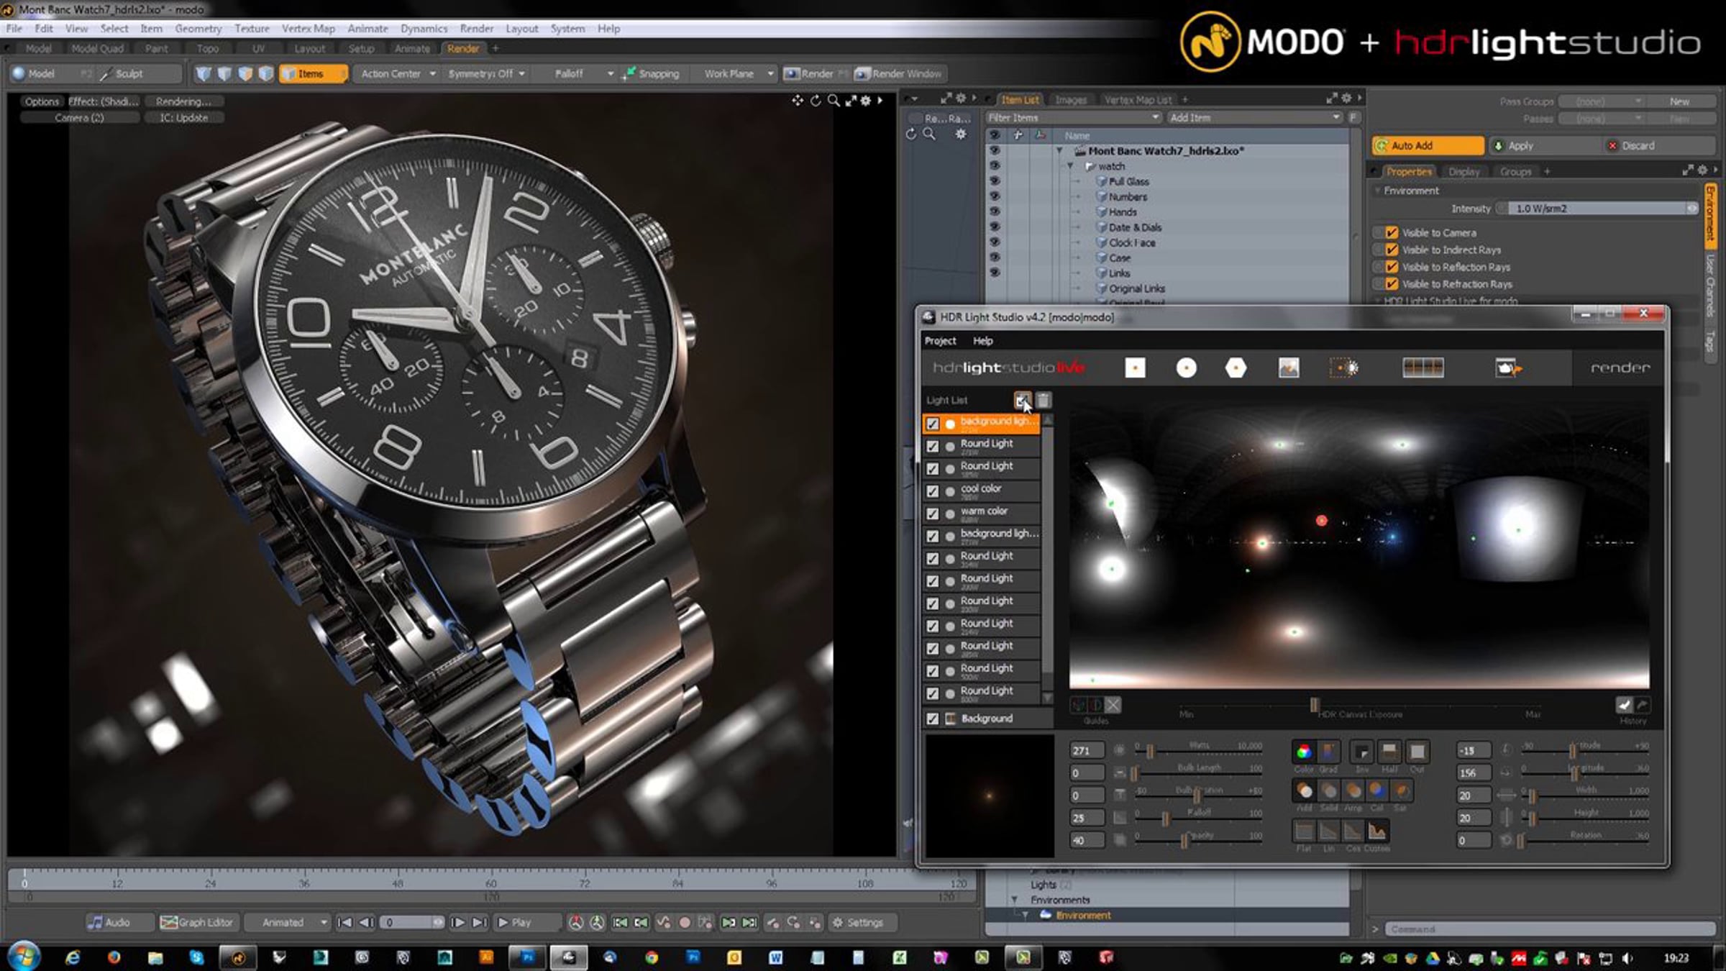Image resolution: width=1726 pixels, height=971 pixels.
Task: Add a round light in HDR Light Studio
Action: click(x=1186, y=368)
